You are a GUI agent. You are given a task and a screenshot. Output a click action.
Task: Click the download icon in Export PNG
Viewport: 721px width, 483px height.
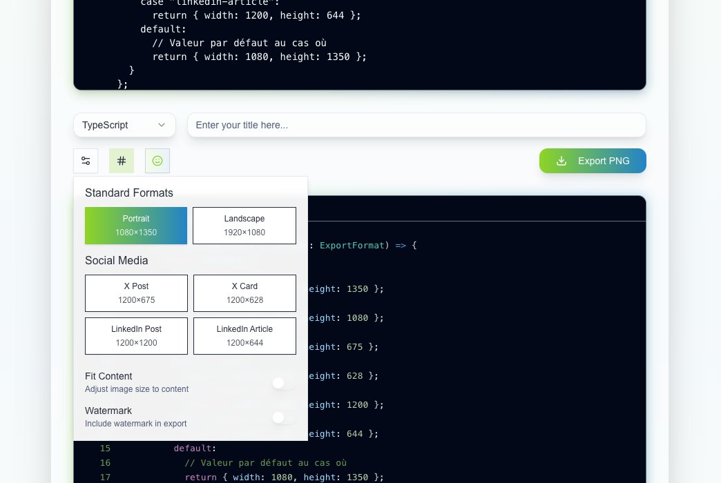pyautogui.click(x=561, y=161)
